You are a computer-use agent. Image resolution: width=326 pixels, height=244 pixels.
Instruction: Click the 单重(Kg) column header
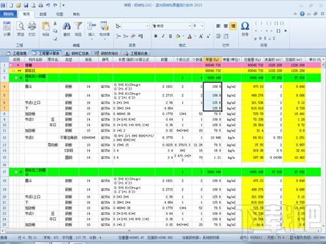(x=213, y=59)
